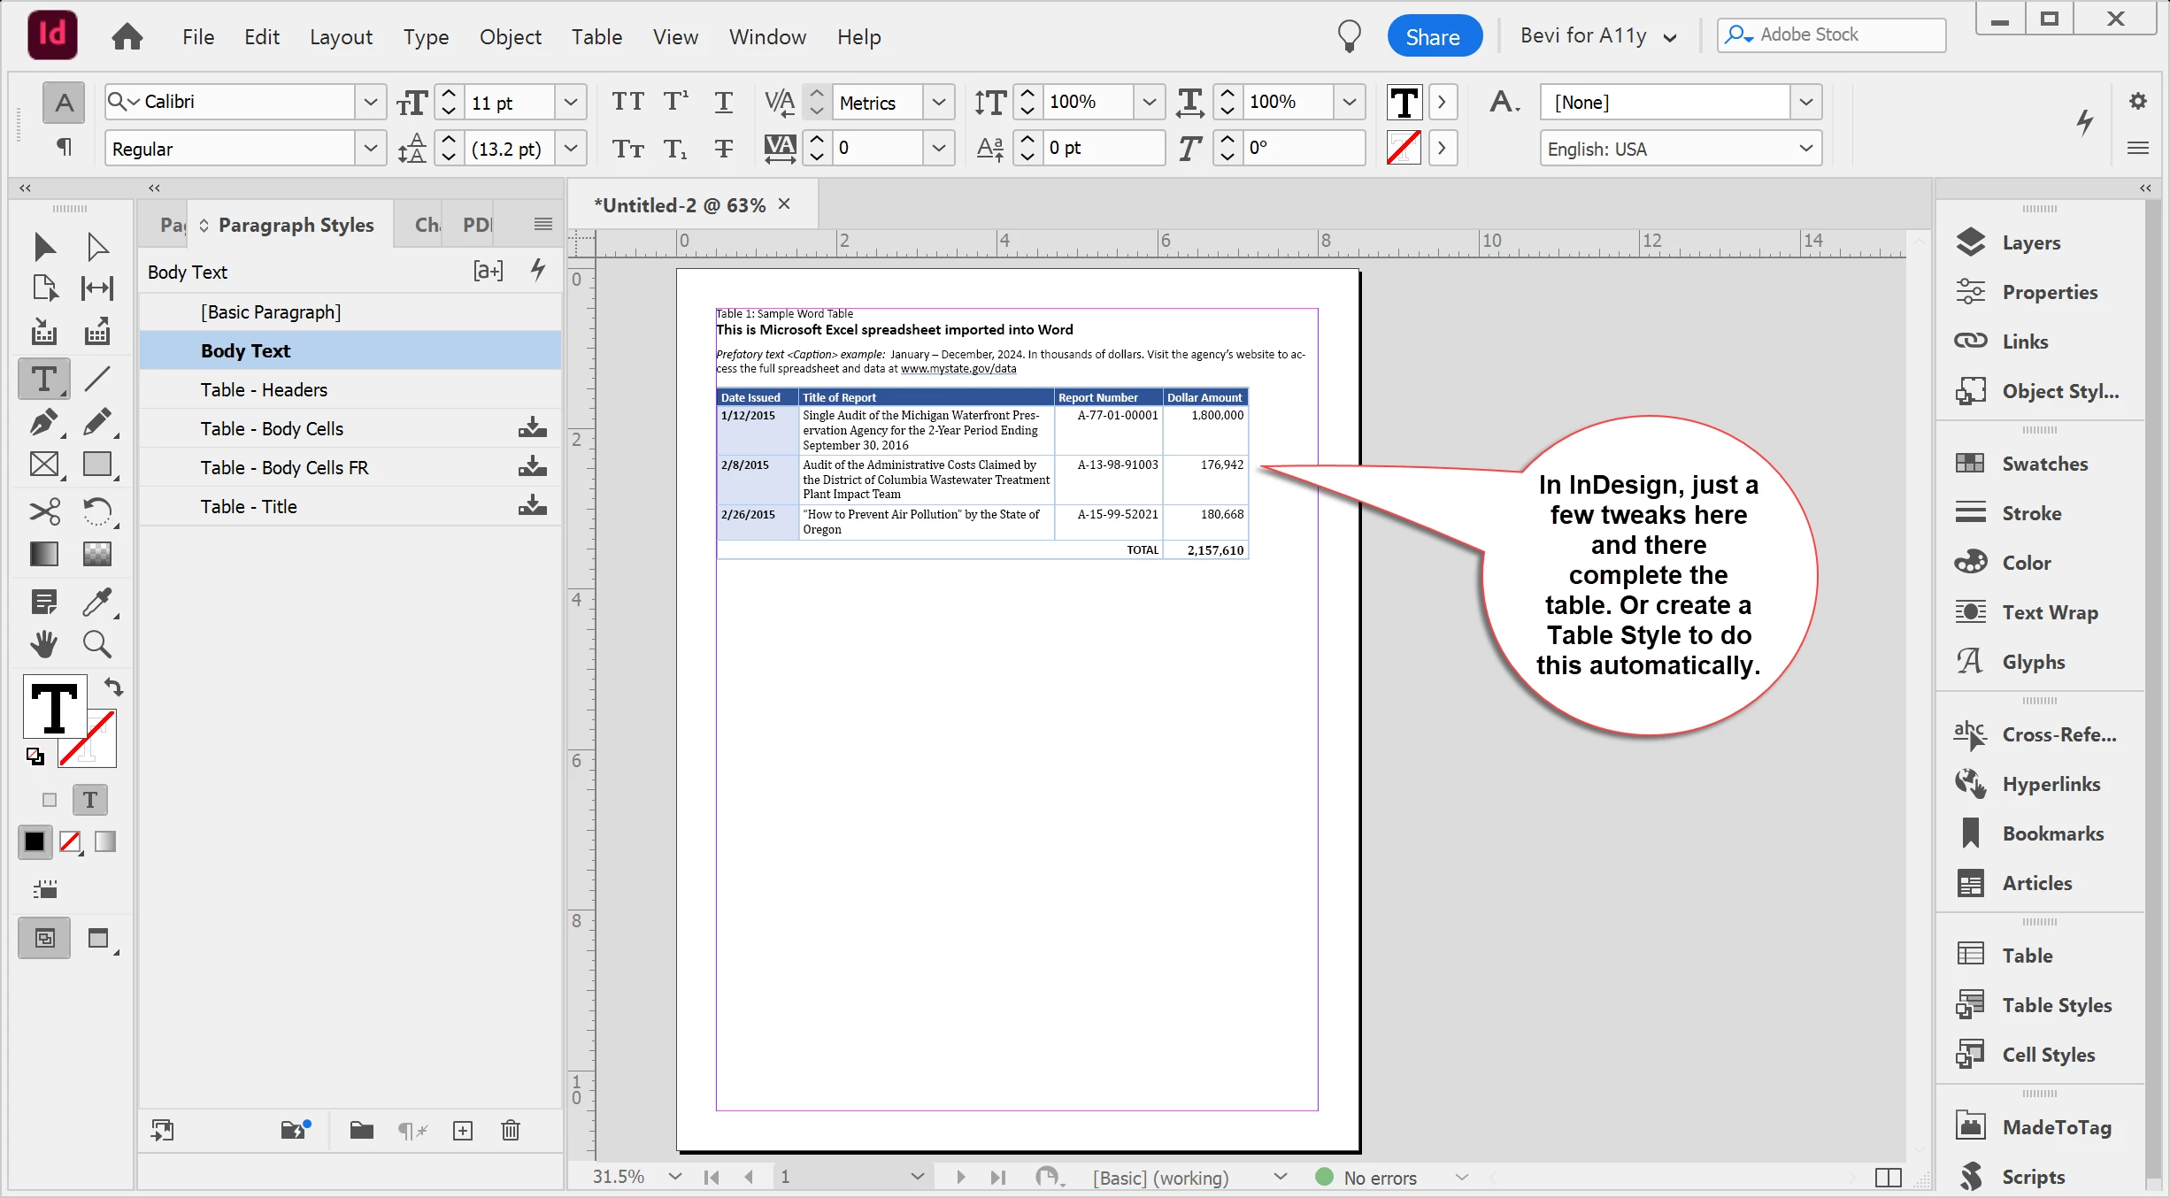Image resolution: width=2170 pixels, height=1198 pixels.
Task: Switch to paragraph formatting controls
Action: pyautogui.click(x=64, y=147)
